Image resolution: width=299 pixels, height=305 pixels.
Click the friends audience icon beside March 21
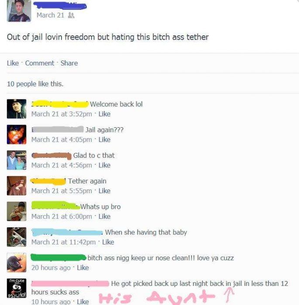(x=71, y=15)
